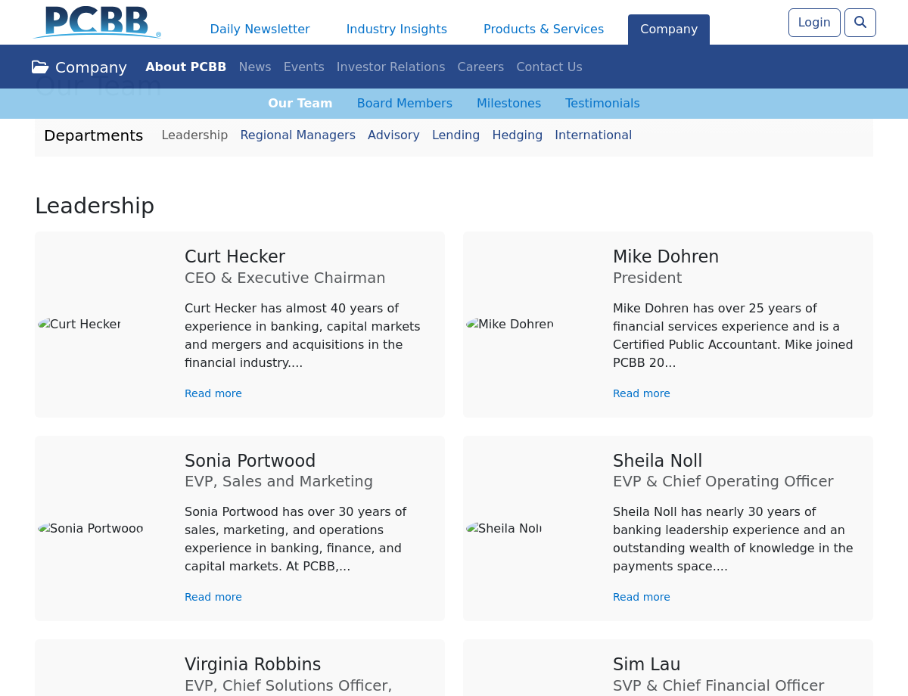Click Mike Dohren's photo thumbnail
This screenshot has height=696, width=908.
(510, 325)
